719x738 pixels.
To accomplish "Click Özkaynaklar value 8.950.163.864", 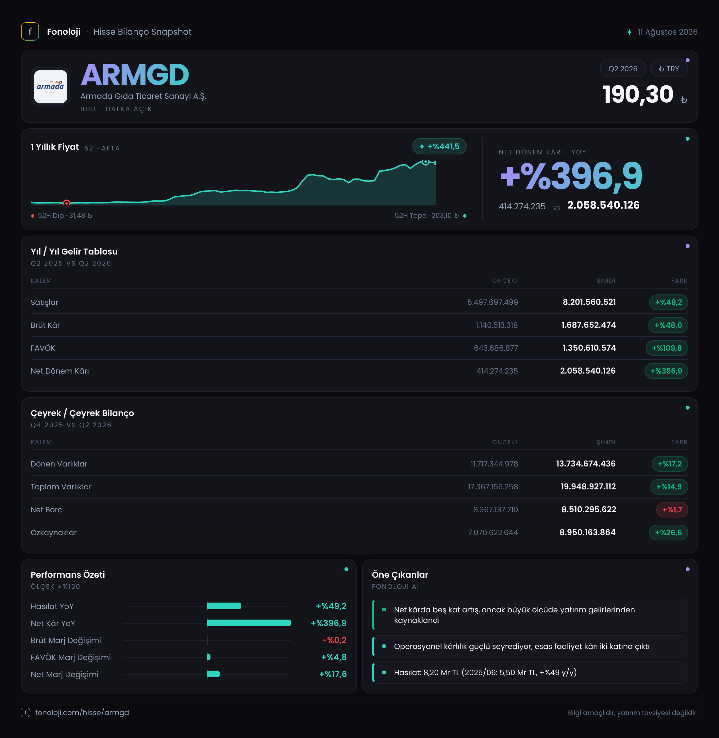I will pyautogui.click(x=587, y=533).
